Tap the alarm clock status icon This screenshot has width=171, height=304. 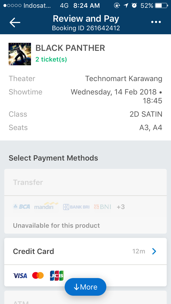pyautogui.click(x=134, y=5)
